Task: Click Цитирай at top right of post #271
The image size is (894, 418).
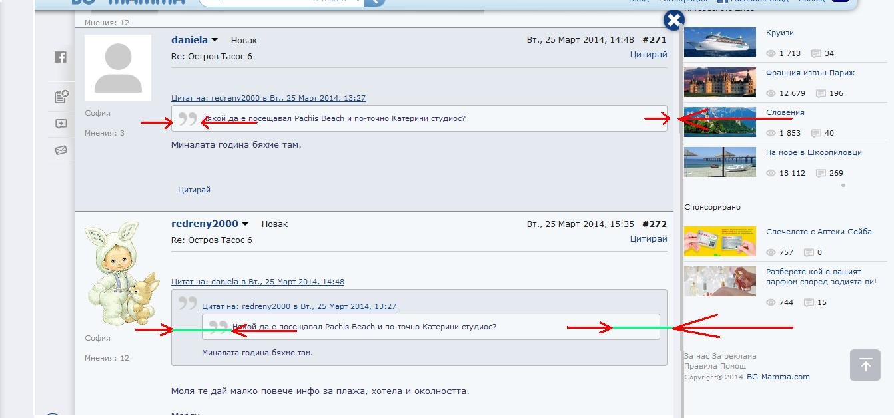Action: 648,55
